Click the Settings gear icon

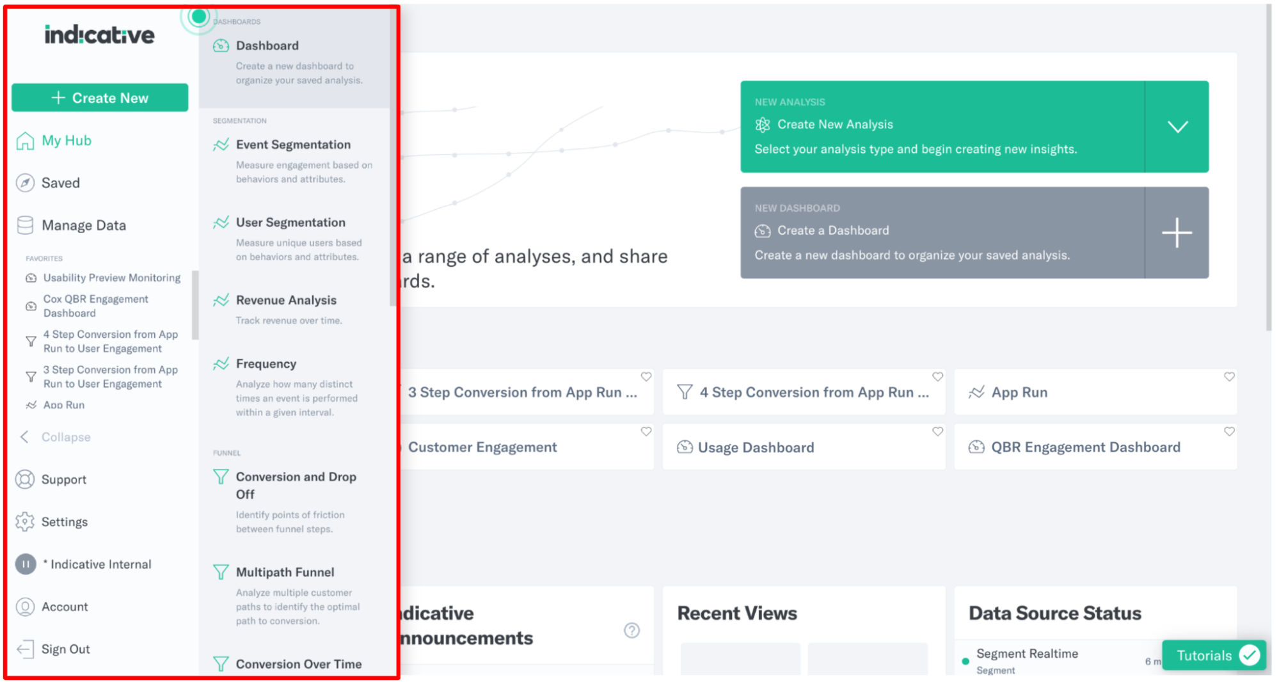(25, 521)
